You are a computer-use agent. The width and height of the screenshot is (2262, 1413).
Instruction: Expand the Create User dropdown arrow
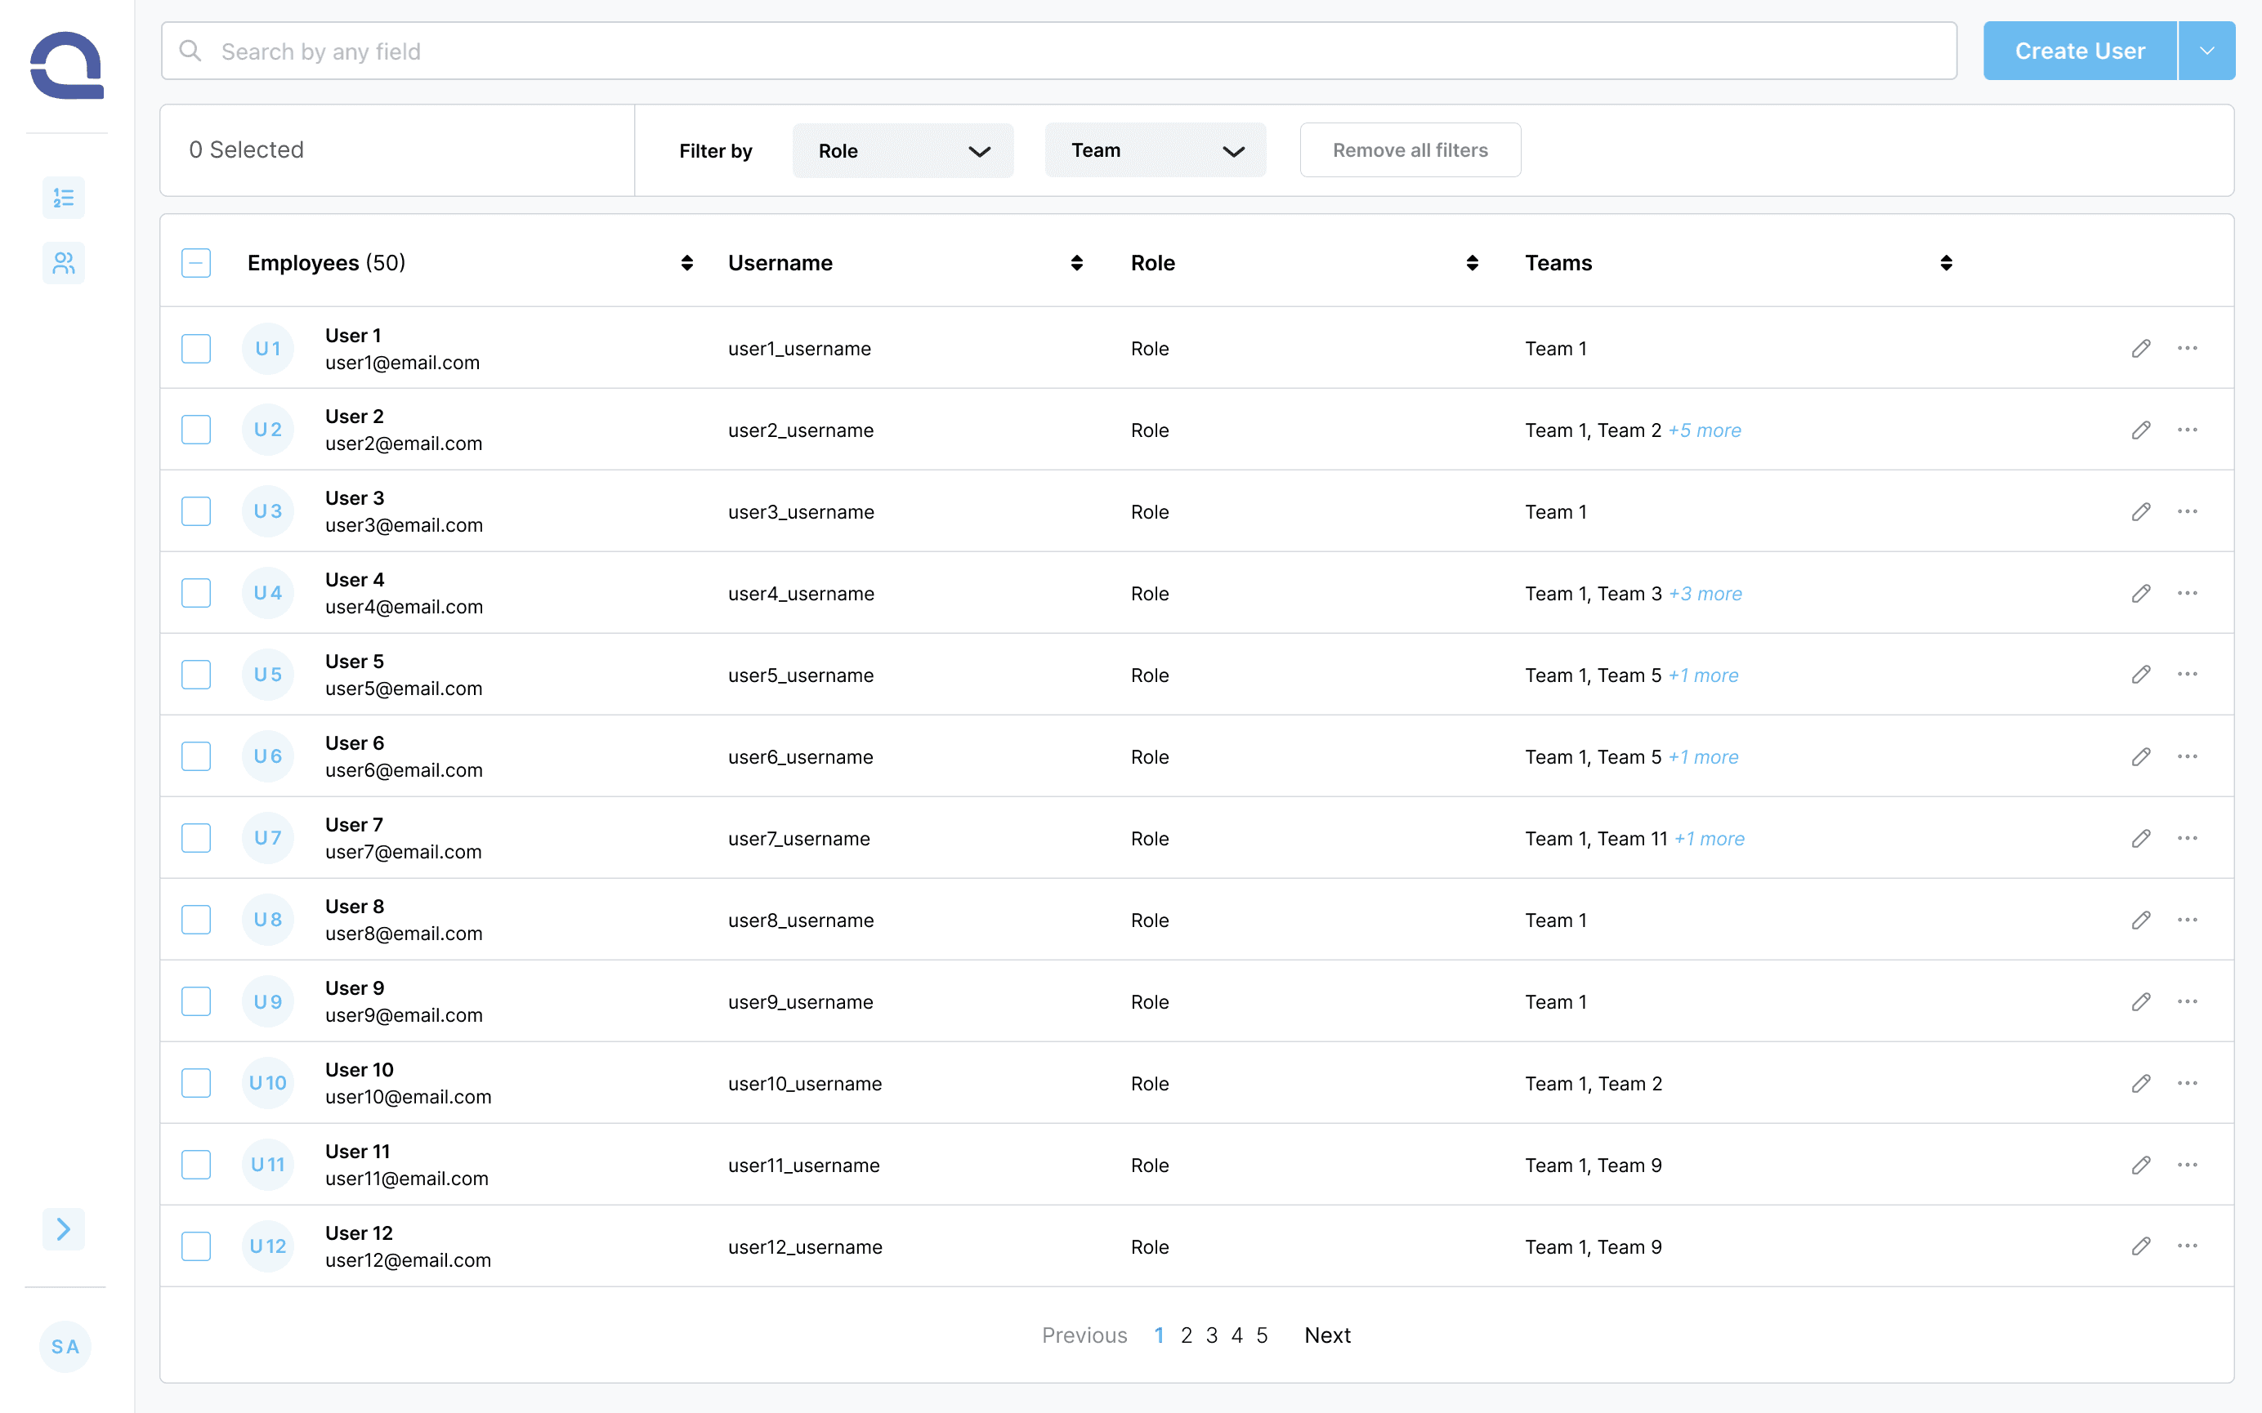(x=2206, y=51)
